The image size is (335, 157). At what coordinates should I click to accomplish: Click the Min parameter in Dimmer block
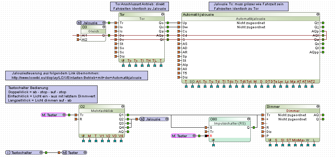[295, 140]
